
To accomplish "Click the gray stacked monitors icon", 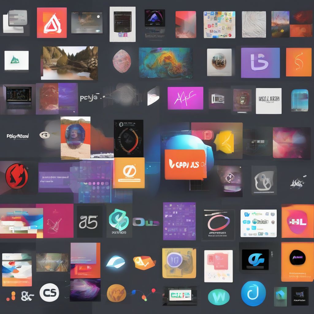I will coord(15,21).
